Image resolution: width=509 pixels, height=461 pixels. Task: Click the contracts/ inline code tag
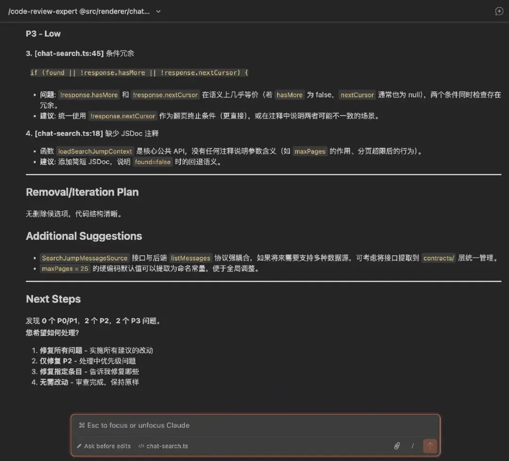point(439,258)
